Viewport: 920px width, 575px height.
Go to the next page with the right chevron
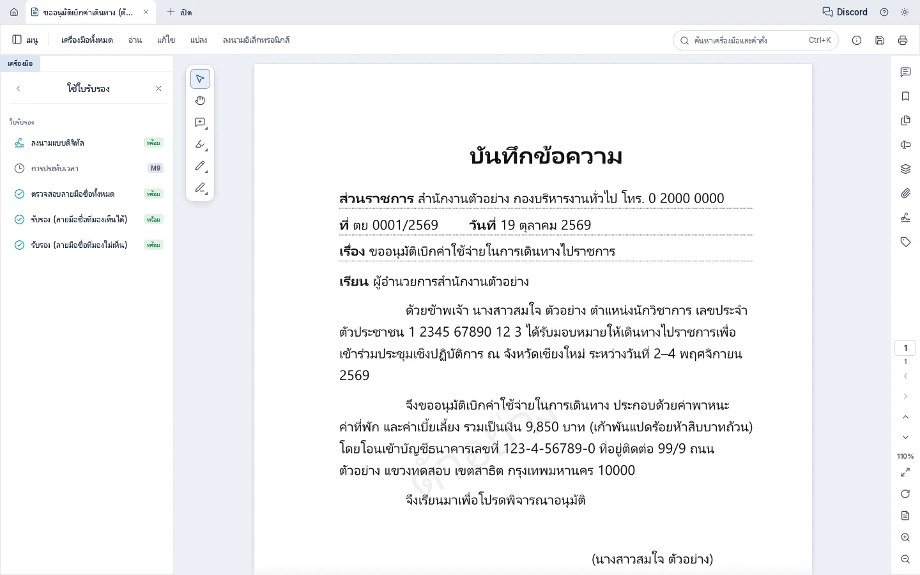[905, 397]
